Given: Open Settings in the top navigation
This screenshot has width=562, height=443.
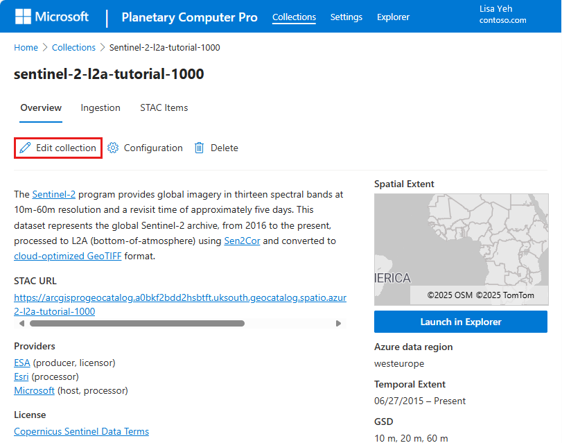Looking at the screenshot, I should pos(346,17).
